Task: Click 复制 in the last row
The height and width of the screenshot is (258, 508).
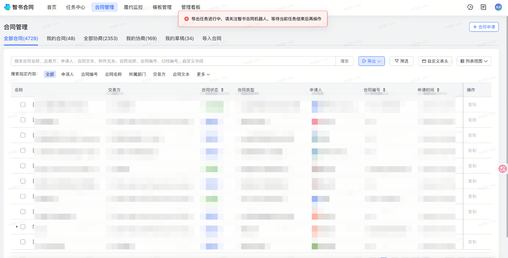Action: coord(472,242)
